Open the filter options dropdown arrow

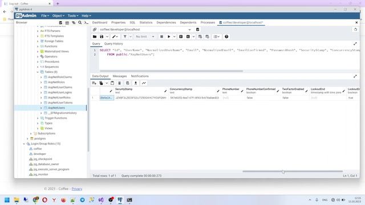pos(131,36)
